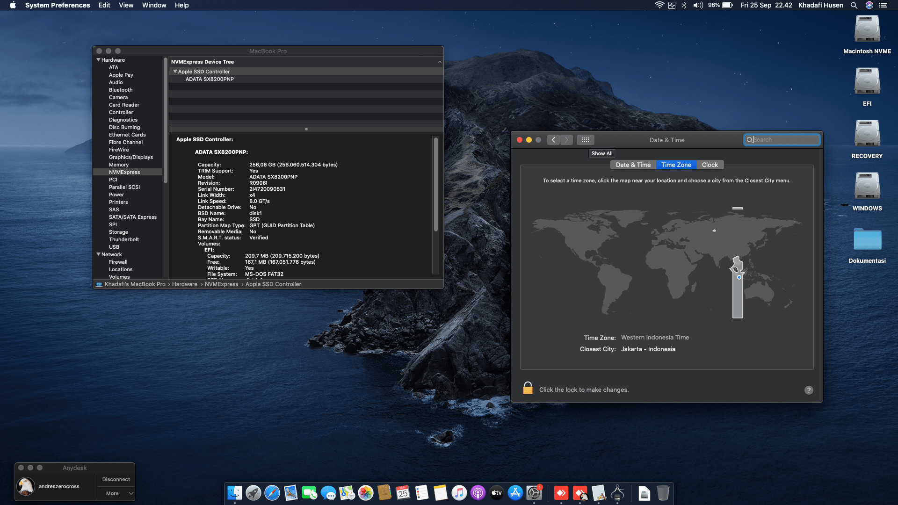This screenshot has width=898, height=505.
Task: Open the System Preferences app menu
Action: pos(58,5)
